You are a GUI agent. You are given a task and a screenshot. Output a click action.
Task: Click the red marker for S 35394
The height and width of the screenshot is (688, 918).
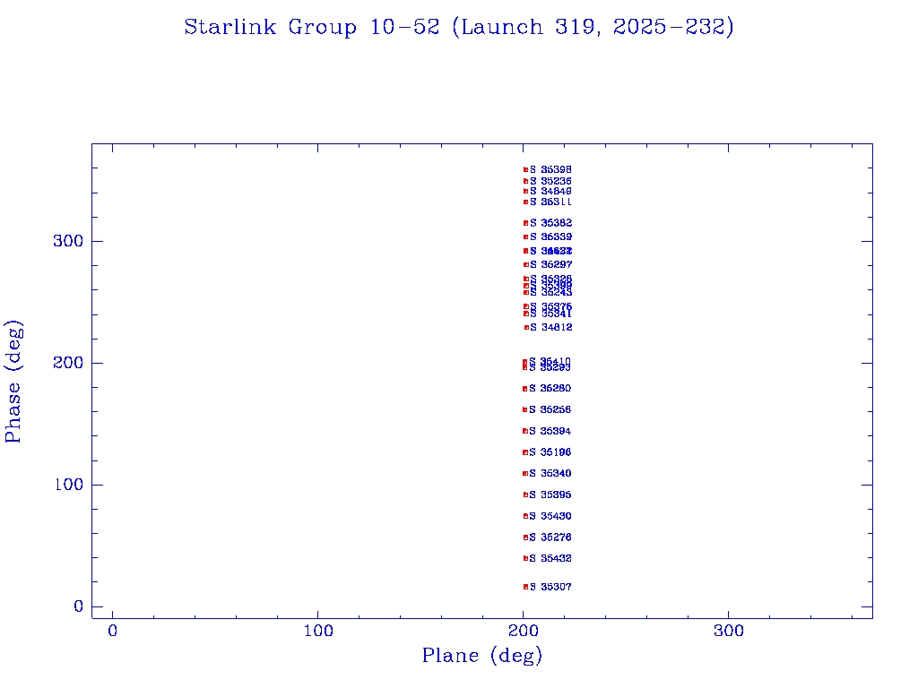pyautogui.click(x=525, y=431)
